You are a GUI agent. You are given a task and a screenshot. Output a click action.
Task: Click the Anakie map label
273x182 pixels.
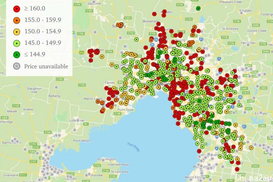[x=28, y=109]
